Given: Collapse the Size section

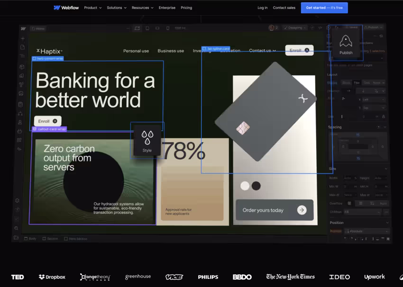Looking at the screenshot, I should coord(386,169).
